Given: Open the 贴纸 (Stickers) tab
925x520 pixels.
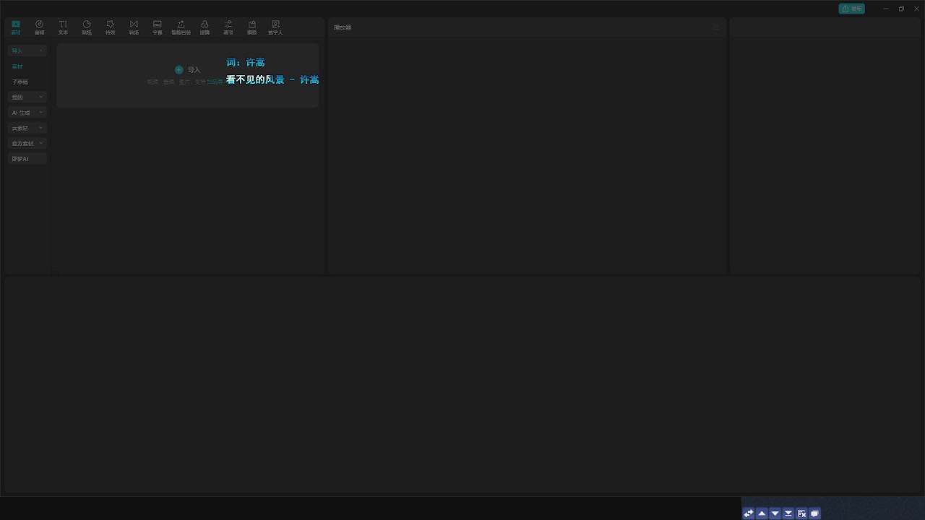Looking at the screenshot, I should pyautogui.click(x=87, y=27).
